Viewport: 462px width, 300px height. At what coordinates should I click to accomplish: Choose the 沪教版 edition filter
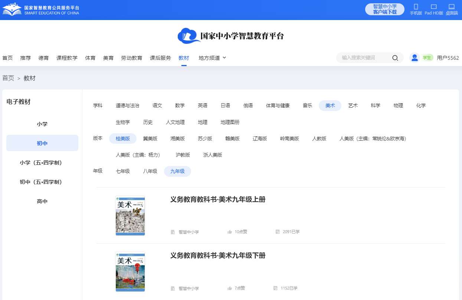pyautogui.click(x=183, y=155)
